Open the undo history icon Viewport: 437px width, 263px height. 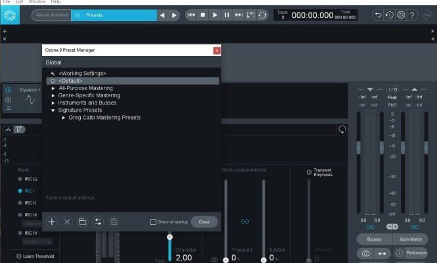(389, 14)
